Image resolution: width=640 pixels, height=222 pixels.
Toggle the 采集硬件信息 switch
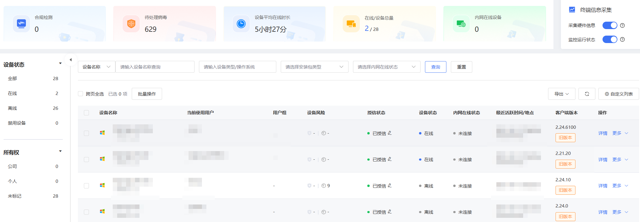point(610,26)
